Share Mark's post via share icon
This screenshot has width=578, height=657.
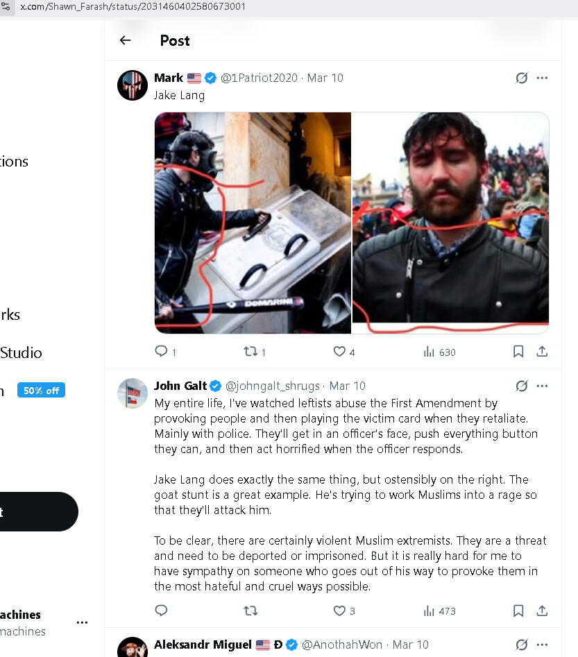tap(542, 352)
